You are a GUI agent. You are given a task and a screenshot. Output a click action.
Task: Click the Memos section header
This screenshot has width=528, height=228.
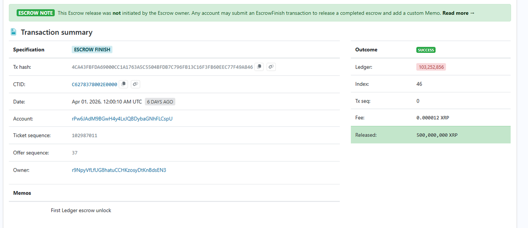pyautogui.click(x=22, y=193)
